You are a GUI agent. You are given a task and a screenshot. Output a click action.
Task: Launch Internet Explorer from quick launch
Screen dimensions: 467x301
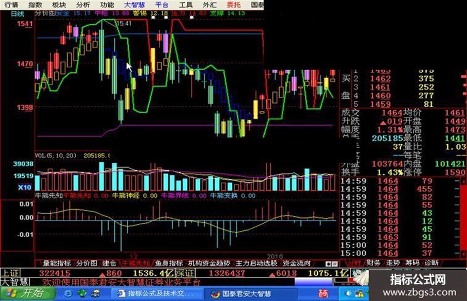[68, 294]
